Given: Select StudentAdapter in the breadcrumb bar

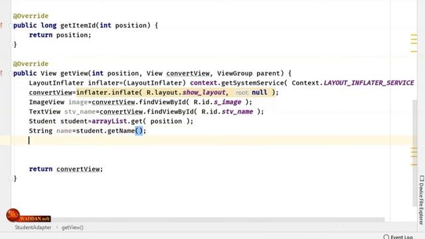Looking at the screenshot, I should tap(33, 227).
